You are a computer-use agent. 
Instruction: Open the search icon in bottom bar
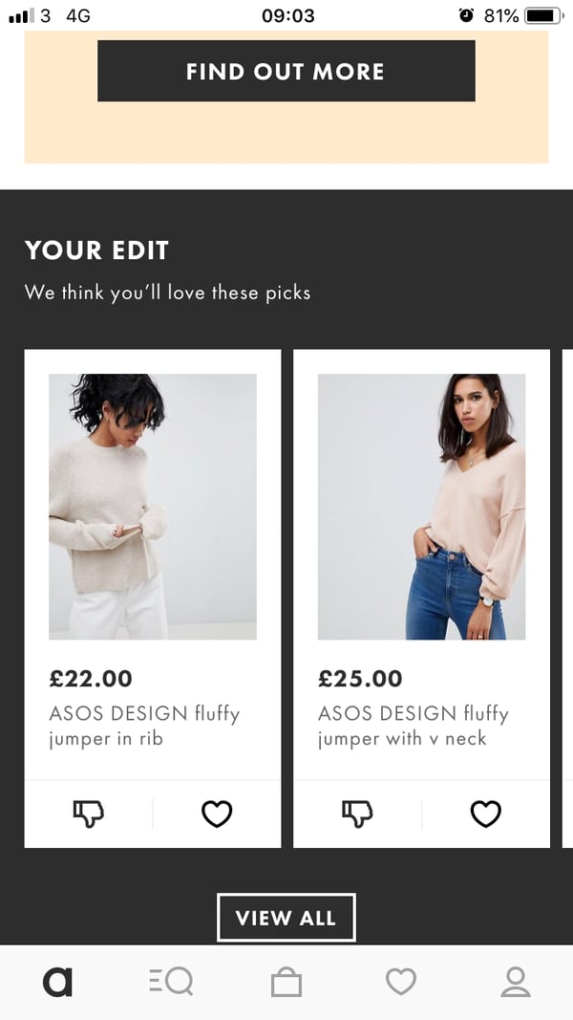172,982
